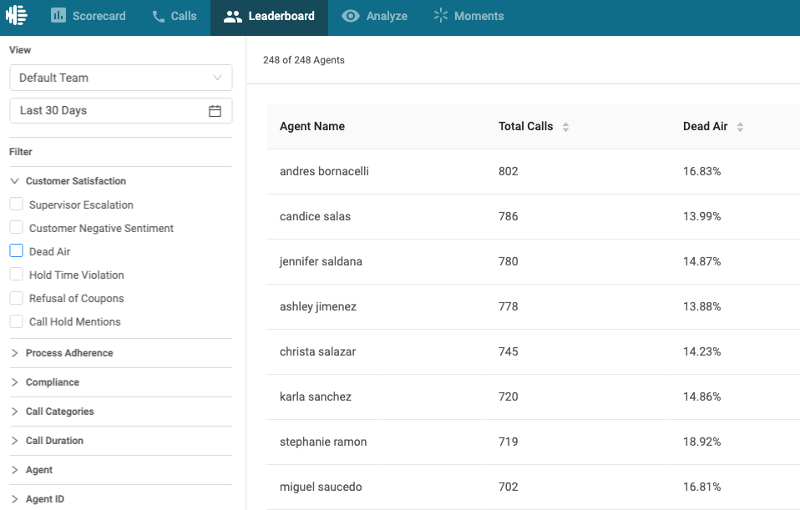Click the Moments sparkle icon
Screen dimensions: 800x510
point(441,15)
